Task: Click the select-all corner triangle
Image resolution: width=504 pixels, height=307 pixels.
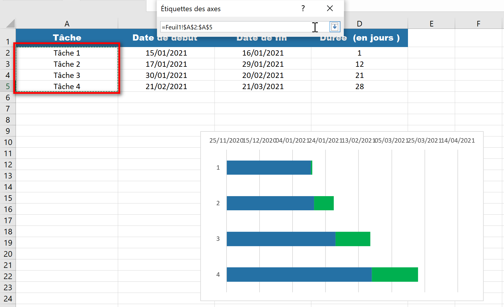Action: pyautogui.click(x=11, y=23)
